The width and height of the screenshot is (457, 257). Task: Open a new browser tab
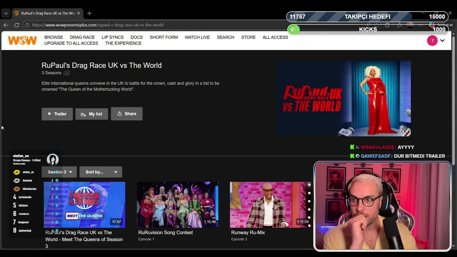(89, 13)
